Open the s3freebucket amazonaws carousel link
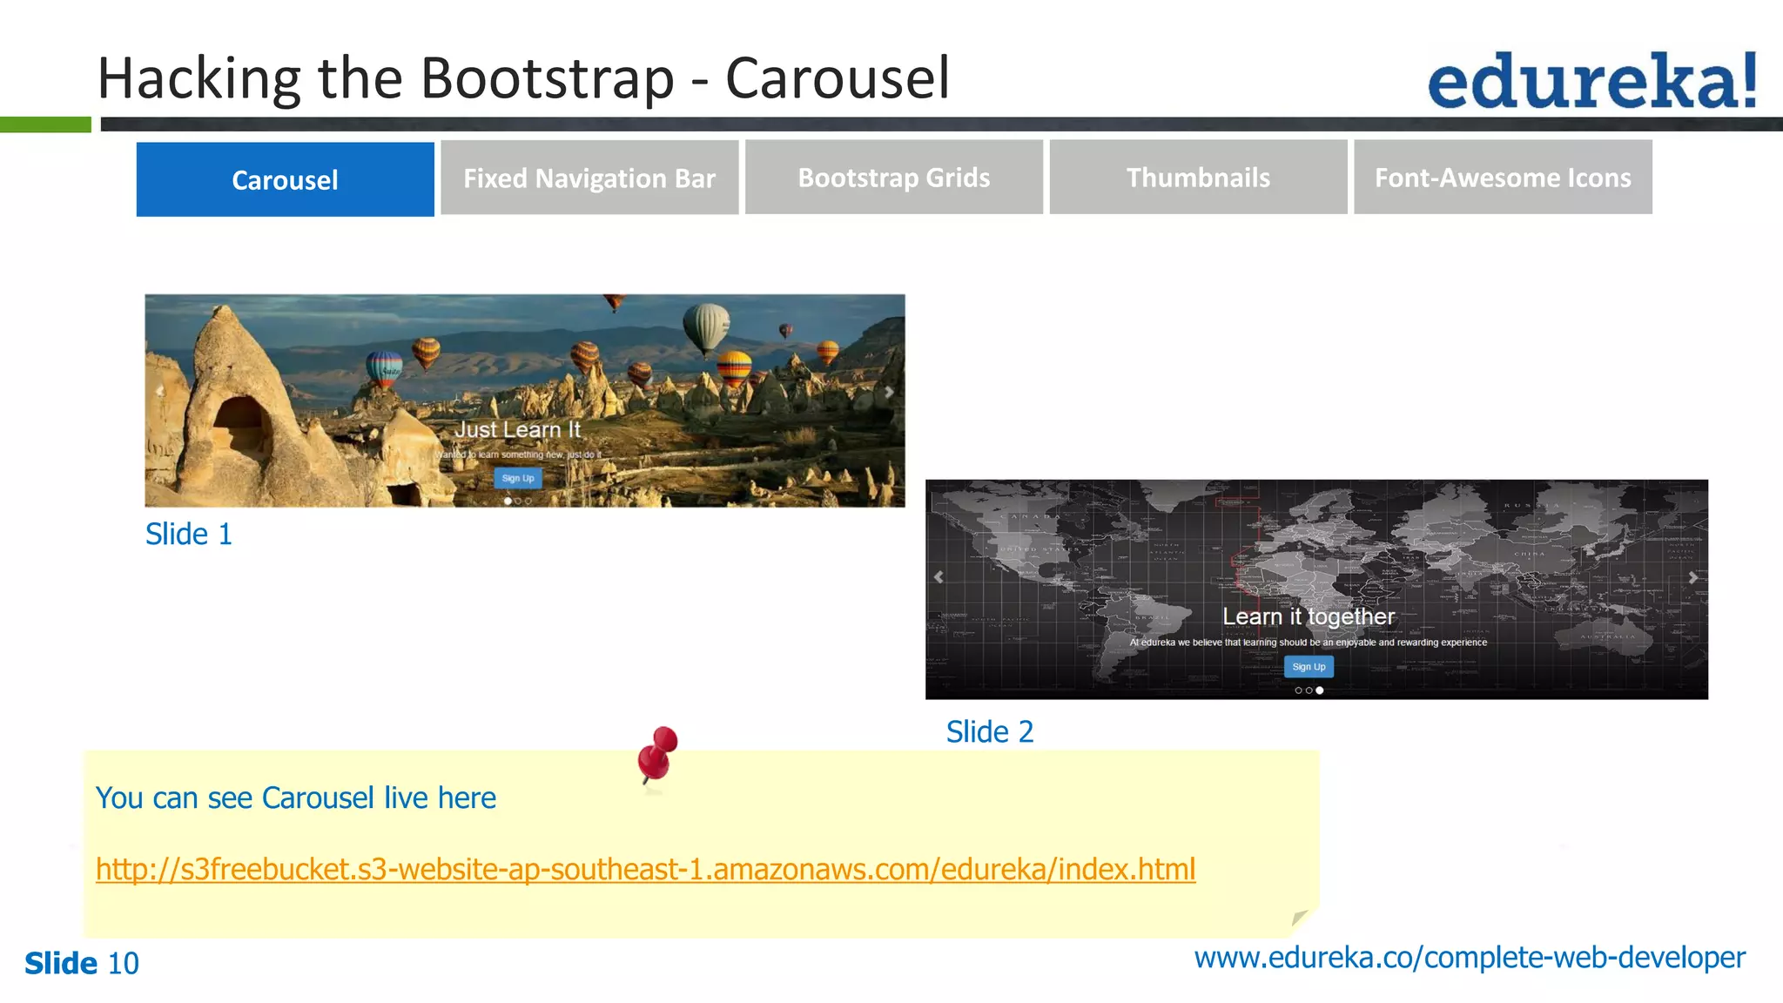 [645, 869]
